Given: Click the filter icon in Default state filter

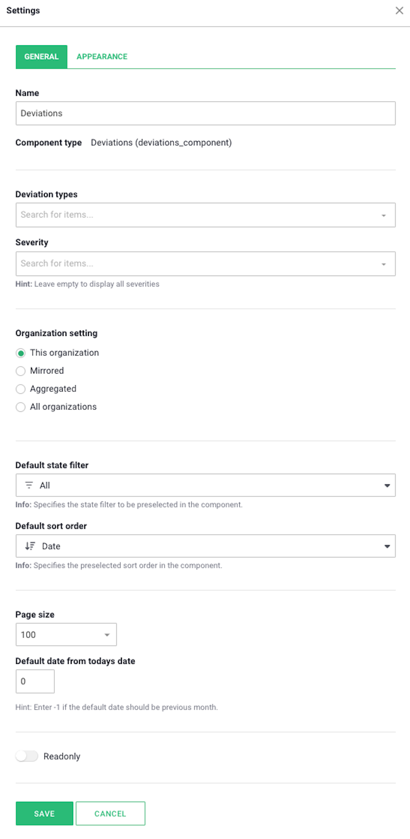Looking at the screenshot, I should coord(29,485).
